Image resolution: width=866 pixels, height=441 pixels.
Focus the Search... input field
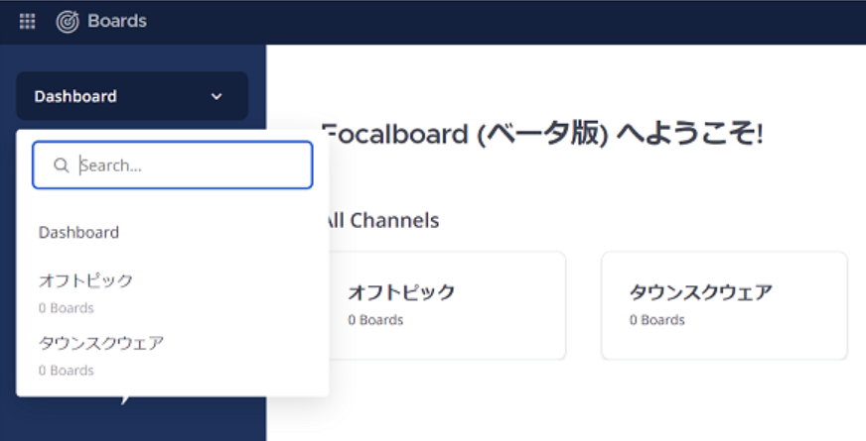point(173,165)
